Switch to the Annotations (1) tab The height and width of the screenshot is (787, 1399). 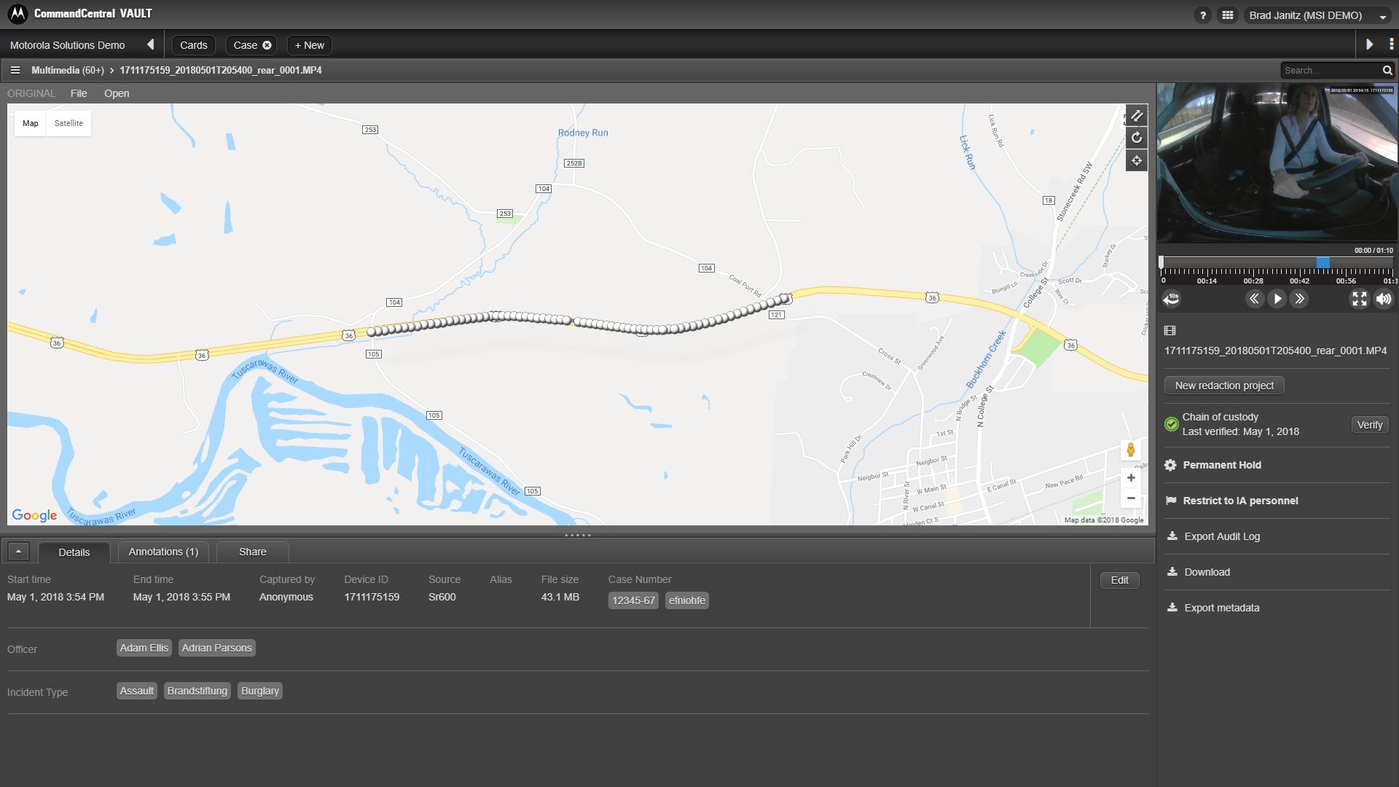[x=163, y=552]
